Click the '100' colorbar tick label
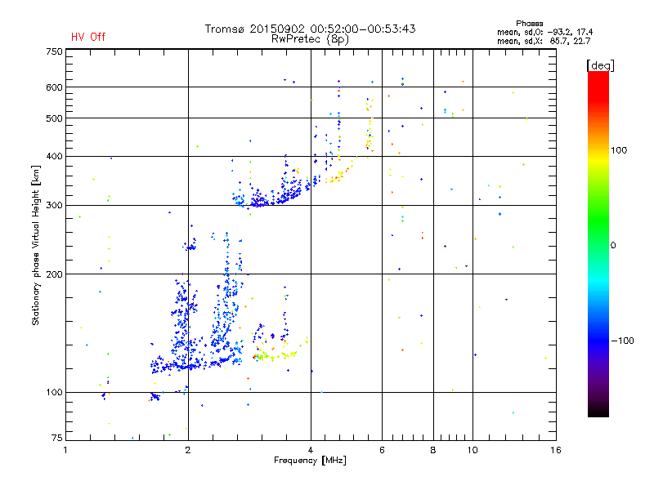Screen dimensions: 654x490 pyautogui.click(x=619, y=150)
